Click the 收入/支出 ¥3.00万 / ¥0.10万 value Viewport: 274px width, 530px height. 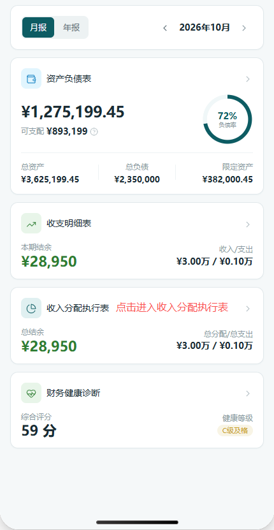pos(215,261)
